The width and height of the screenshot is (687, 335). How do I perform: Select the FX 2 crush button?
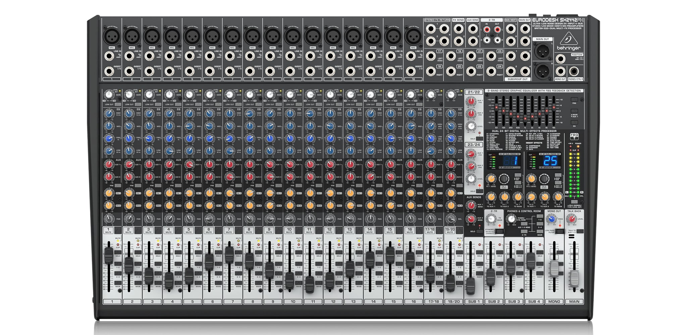click(544, 188)
